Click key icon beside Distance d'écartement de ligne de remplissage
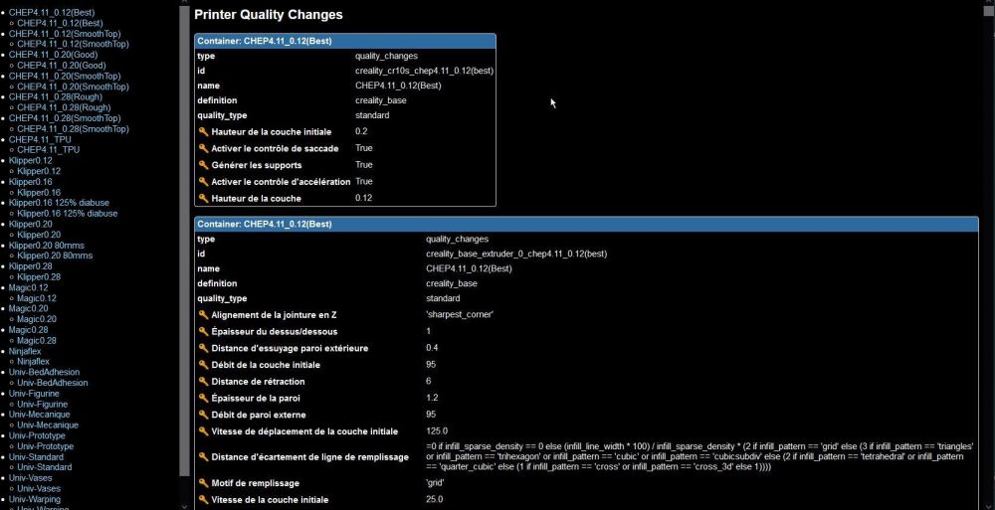 point(203,456)
